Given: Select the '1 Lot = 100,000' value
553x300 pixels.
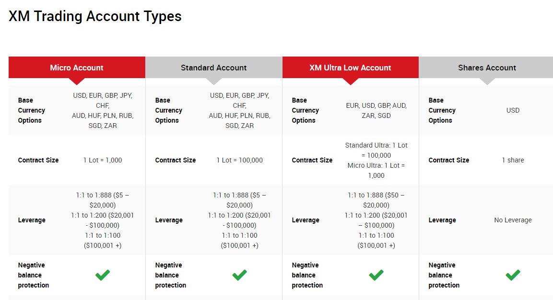Looking at the screenshot, I should [239, 160].
